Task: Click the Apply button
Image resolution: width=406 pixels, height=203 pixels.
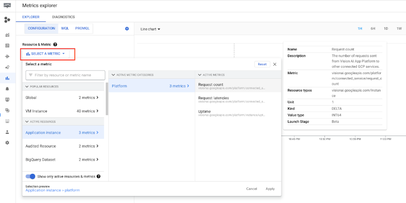Action: click(x=270, y=189)
